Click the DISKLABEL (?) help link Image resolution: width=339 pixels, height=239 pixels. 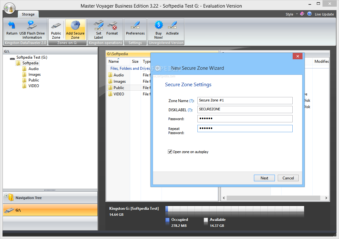click(x=190, y=110)
